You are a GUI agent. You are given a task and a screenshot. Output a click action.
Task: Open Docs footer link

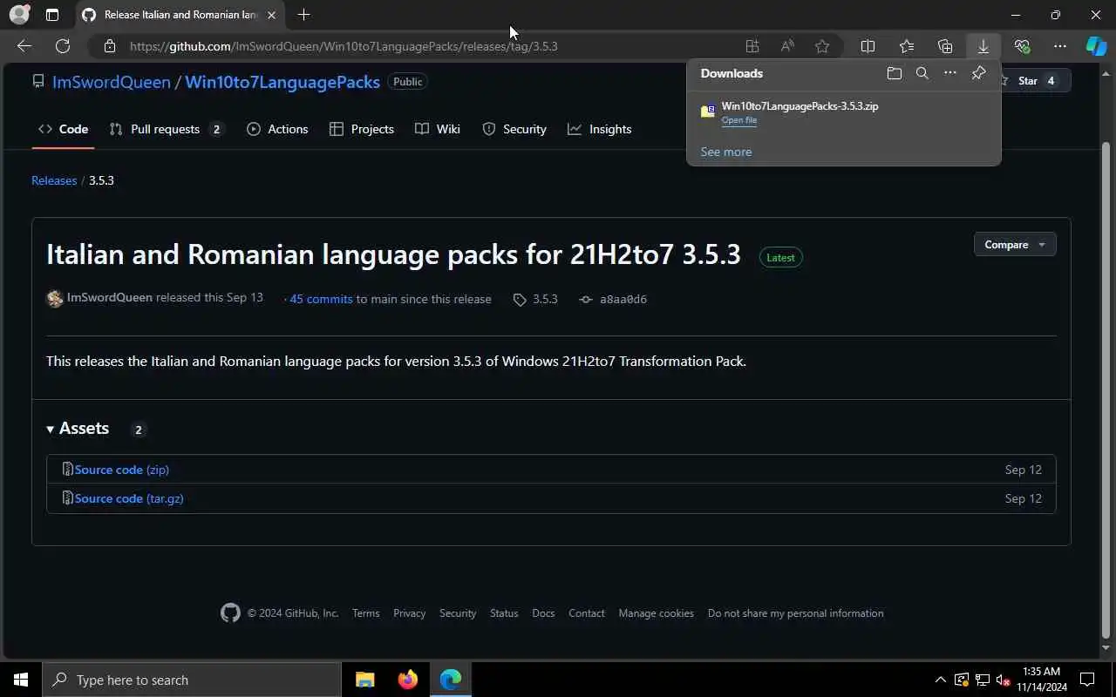point(543,613)
